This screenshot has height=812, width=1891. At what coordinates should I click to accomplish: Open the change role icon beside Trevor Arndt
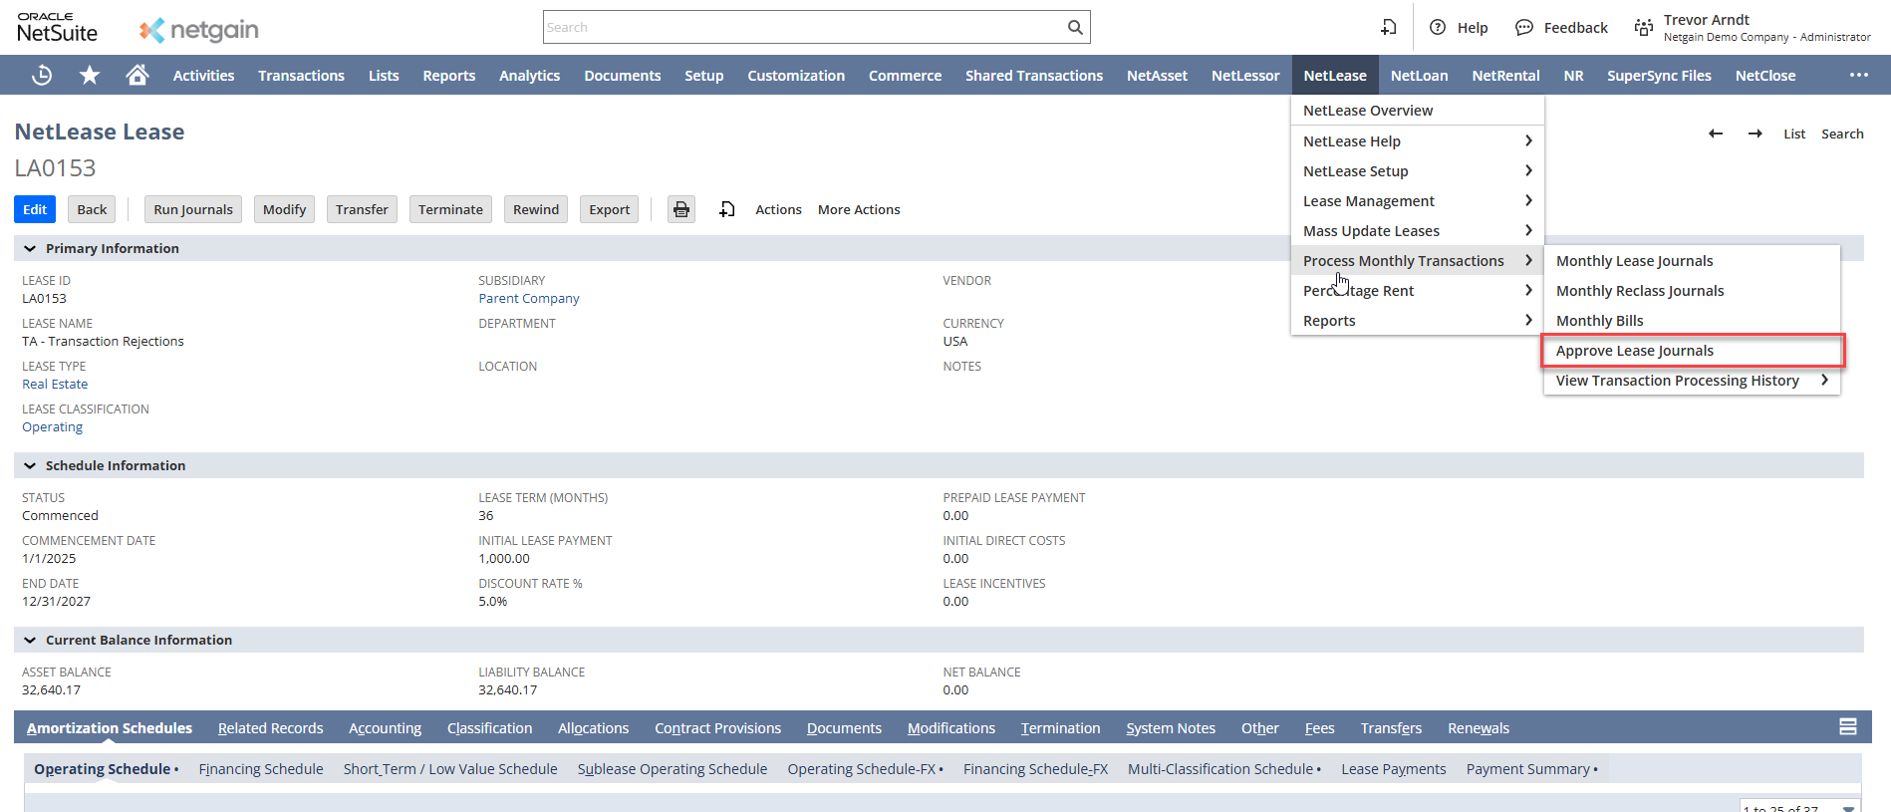[x=1643, y=27]
